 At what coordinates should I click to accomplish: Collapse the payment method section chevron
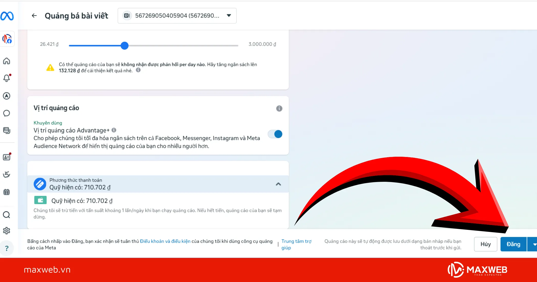(278, 184)
